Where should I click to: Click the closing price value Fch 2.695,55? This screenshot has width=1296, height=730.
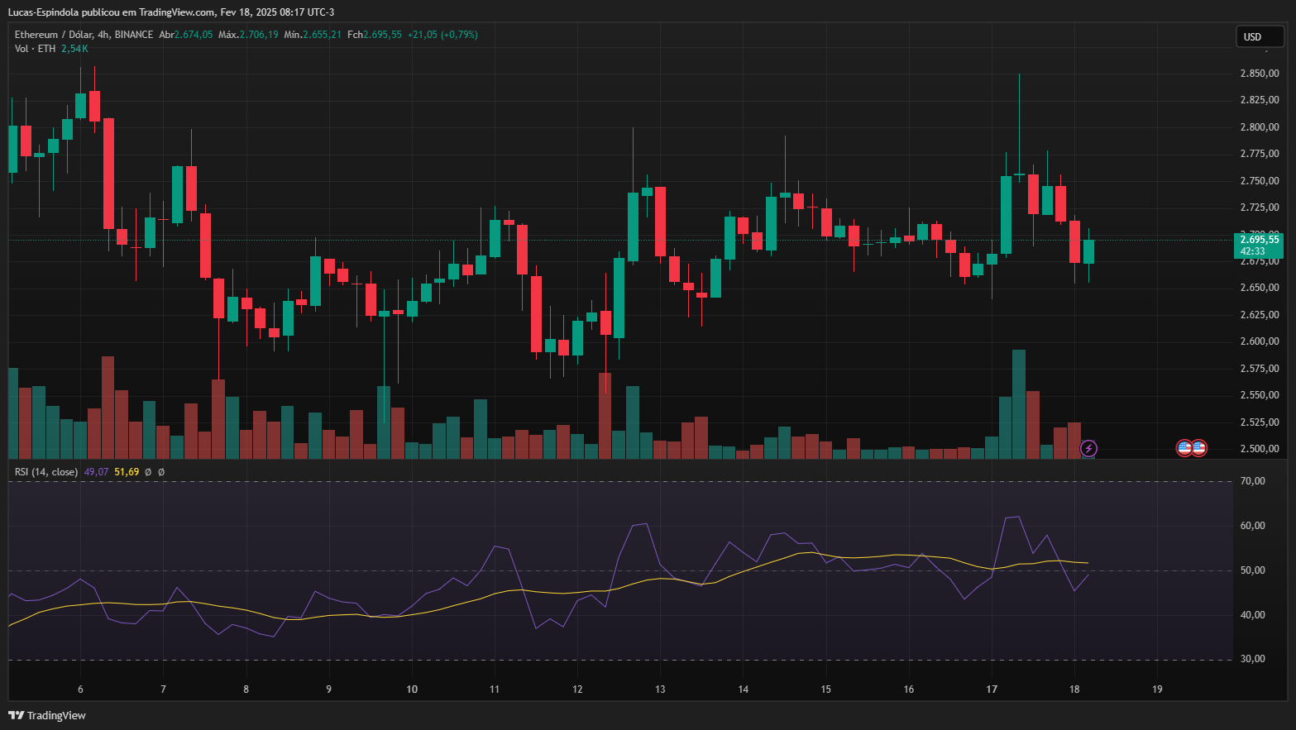pyautogui.click(x=382, y=35)
